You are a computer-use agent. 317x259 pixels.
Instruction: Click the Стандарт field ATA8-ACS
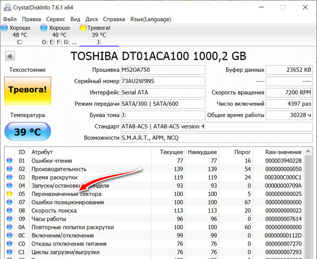(217, 126)
